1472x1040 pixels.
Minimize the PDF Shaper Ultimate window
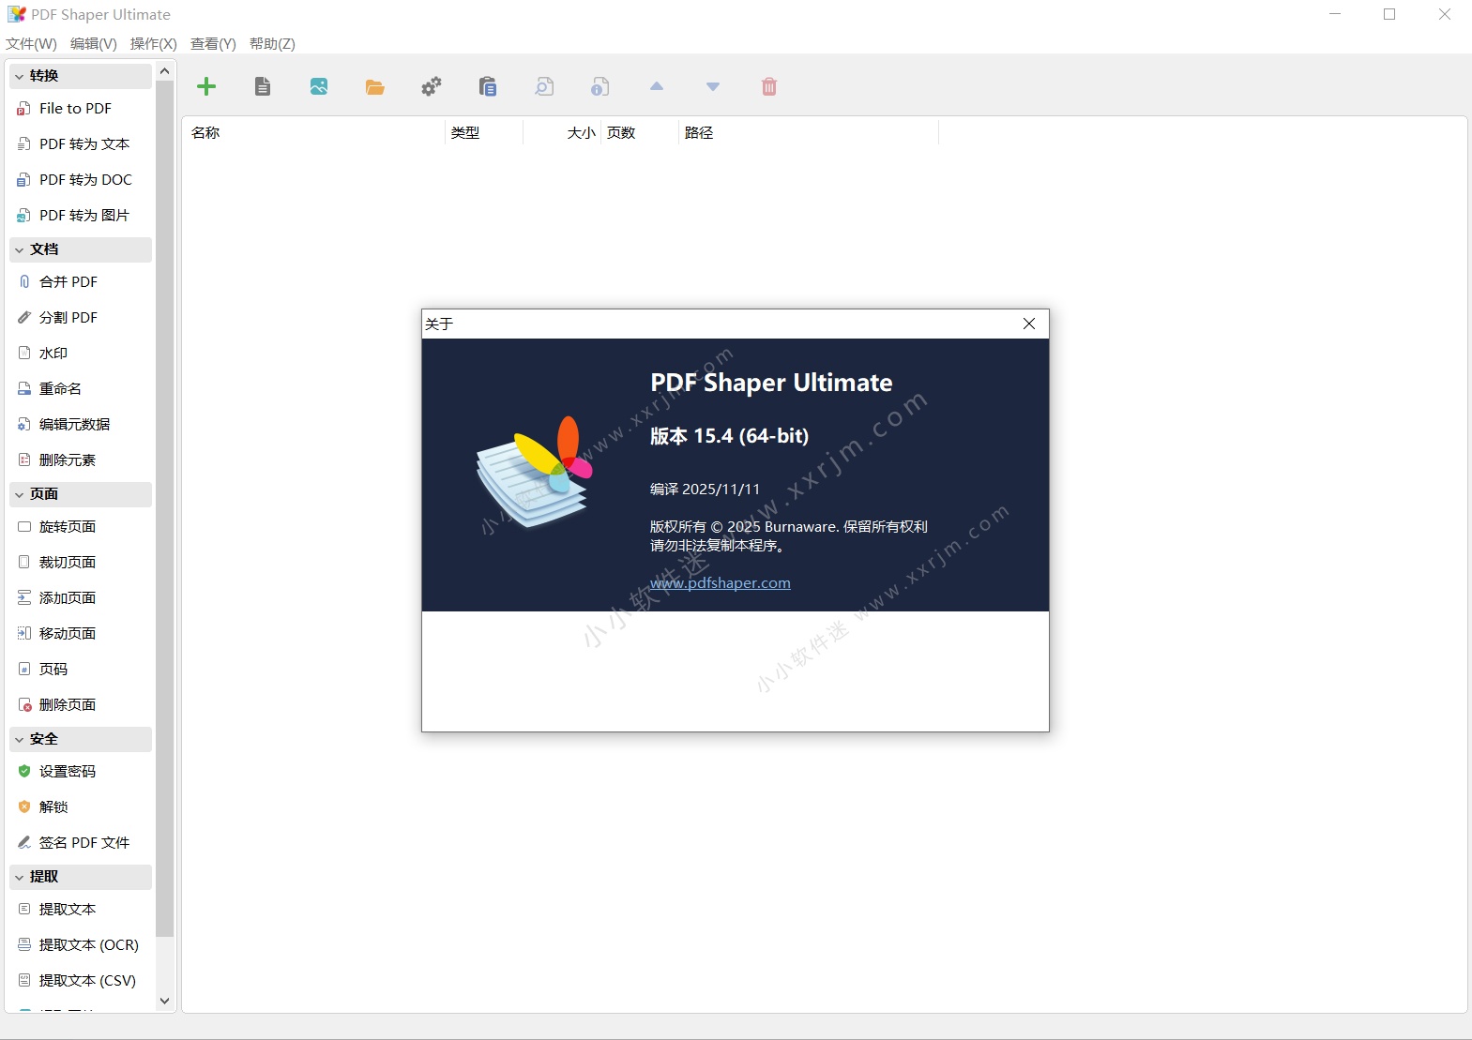click(x=1335, y=14)
